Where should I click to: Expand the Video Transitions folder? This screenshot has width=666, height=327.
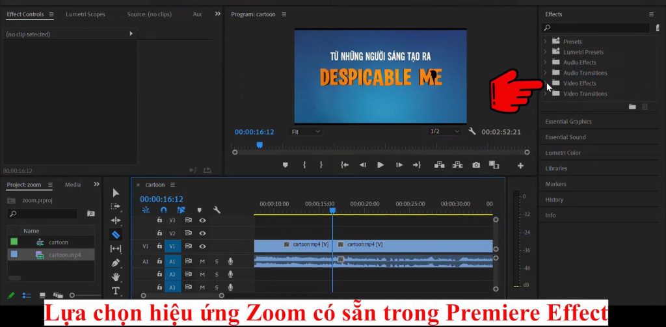(x=546, y=94)
